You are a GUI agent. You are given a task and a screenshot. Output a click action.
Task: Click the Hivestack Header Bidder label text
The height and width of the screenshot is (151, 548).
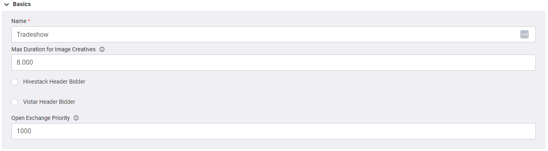[x=54, y=82]
